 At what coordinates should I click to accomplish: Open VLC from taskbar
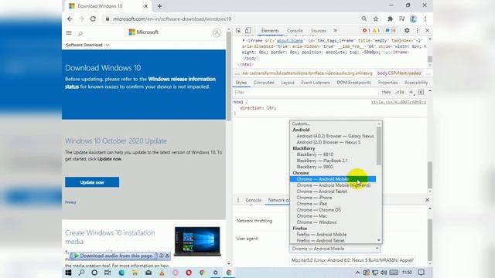(x=162, y=273)
